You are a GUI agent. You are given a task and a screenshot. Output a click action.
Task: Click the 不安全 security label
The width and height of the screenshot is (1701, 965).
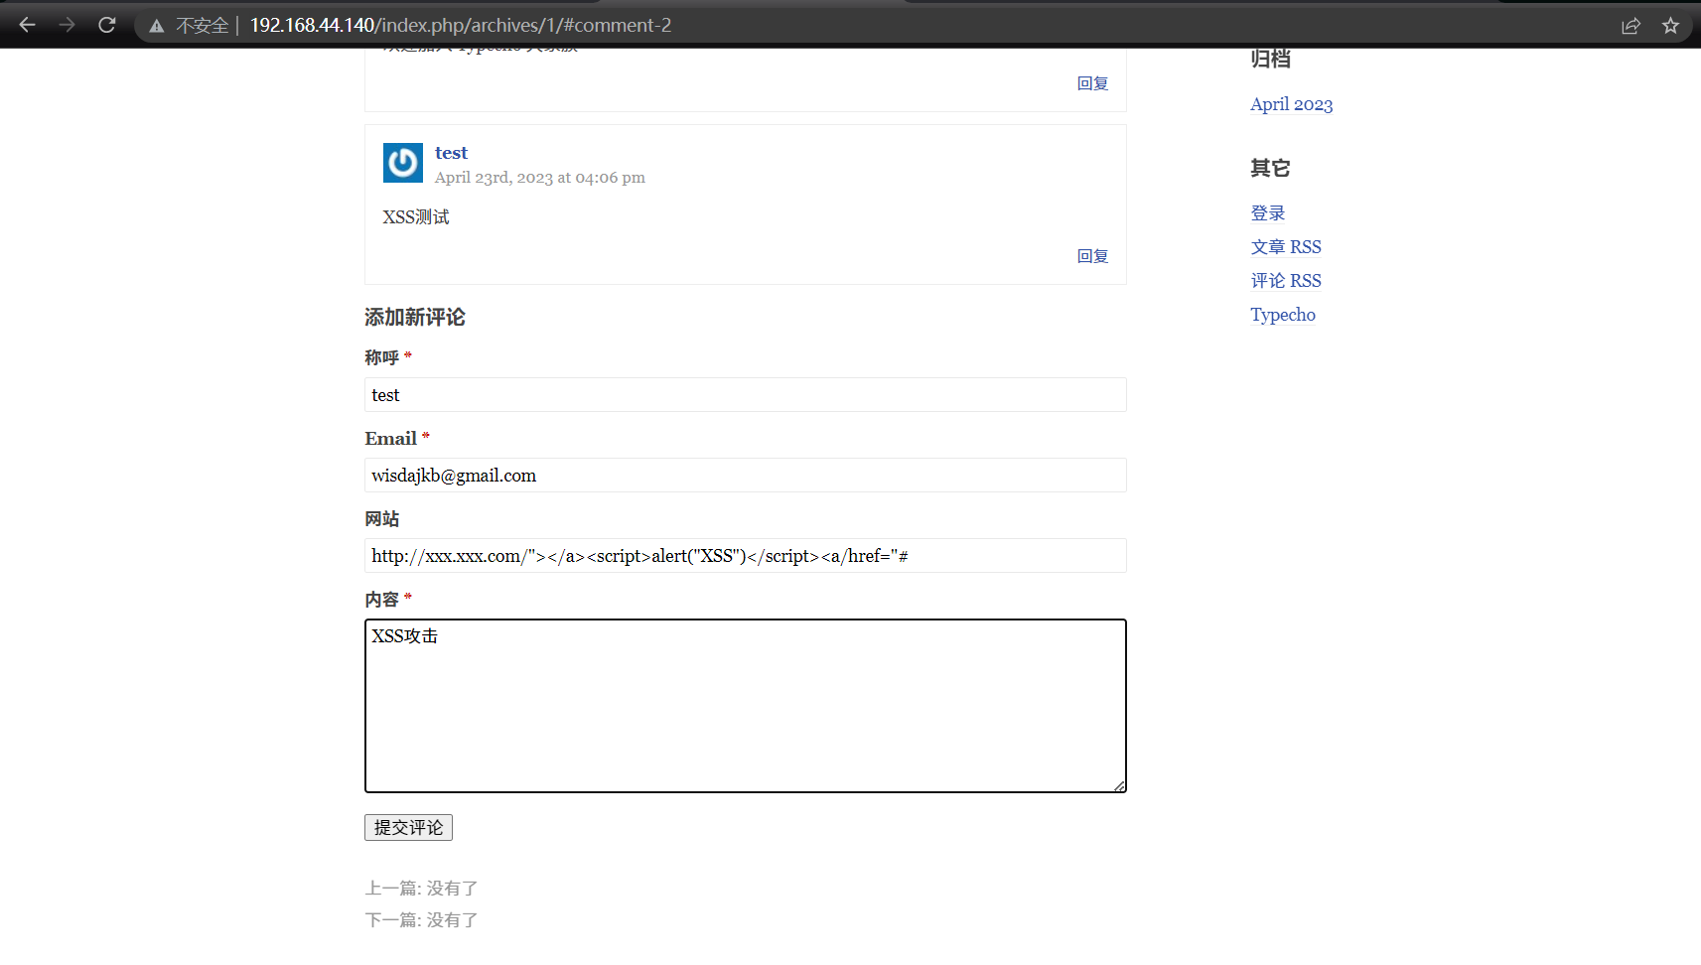(203, 26)
